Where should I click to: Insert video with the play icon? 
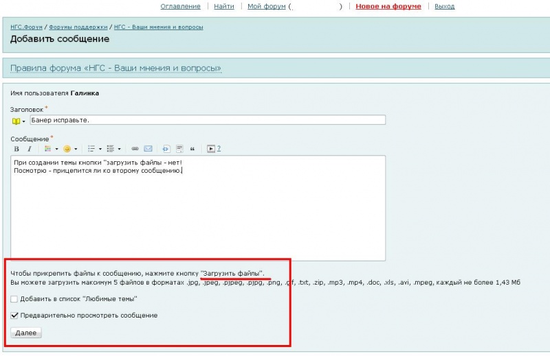pyautogui.click(x=210, y=149)
